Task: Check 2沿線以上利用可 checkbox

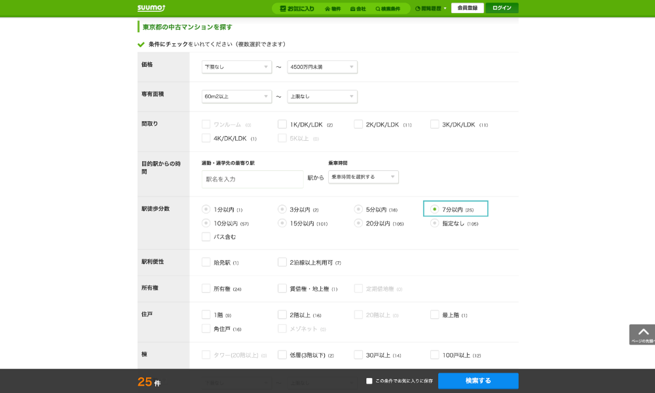Action: [x=282, y=262]
